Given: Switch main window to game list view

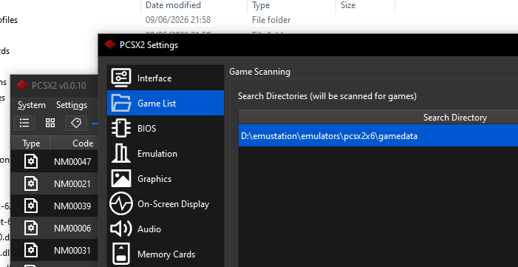Looking at the screenshot, I should click(24, 123).
